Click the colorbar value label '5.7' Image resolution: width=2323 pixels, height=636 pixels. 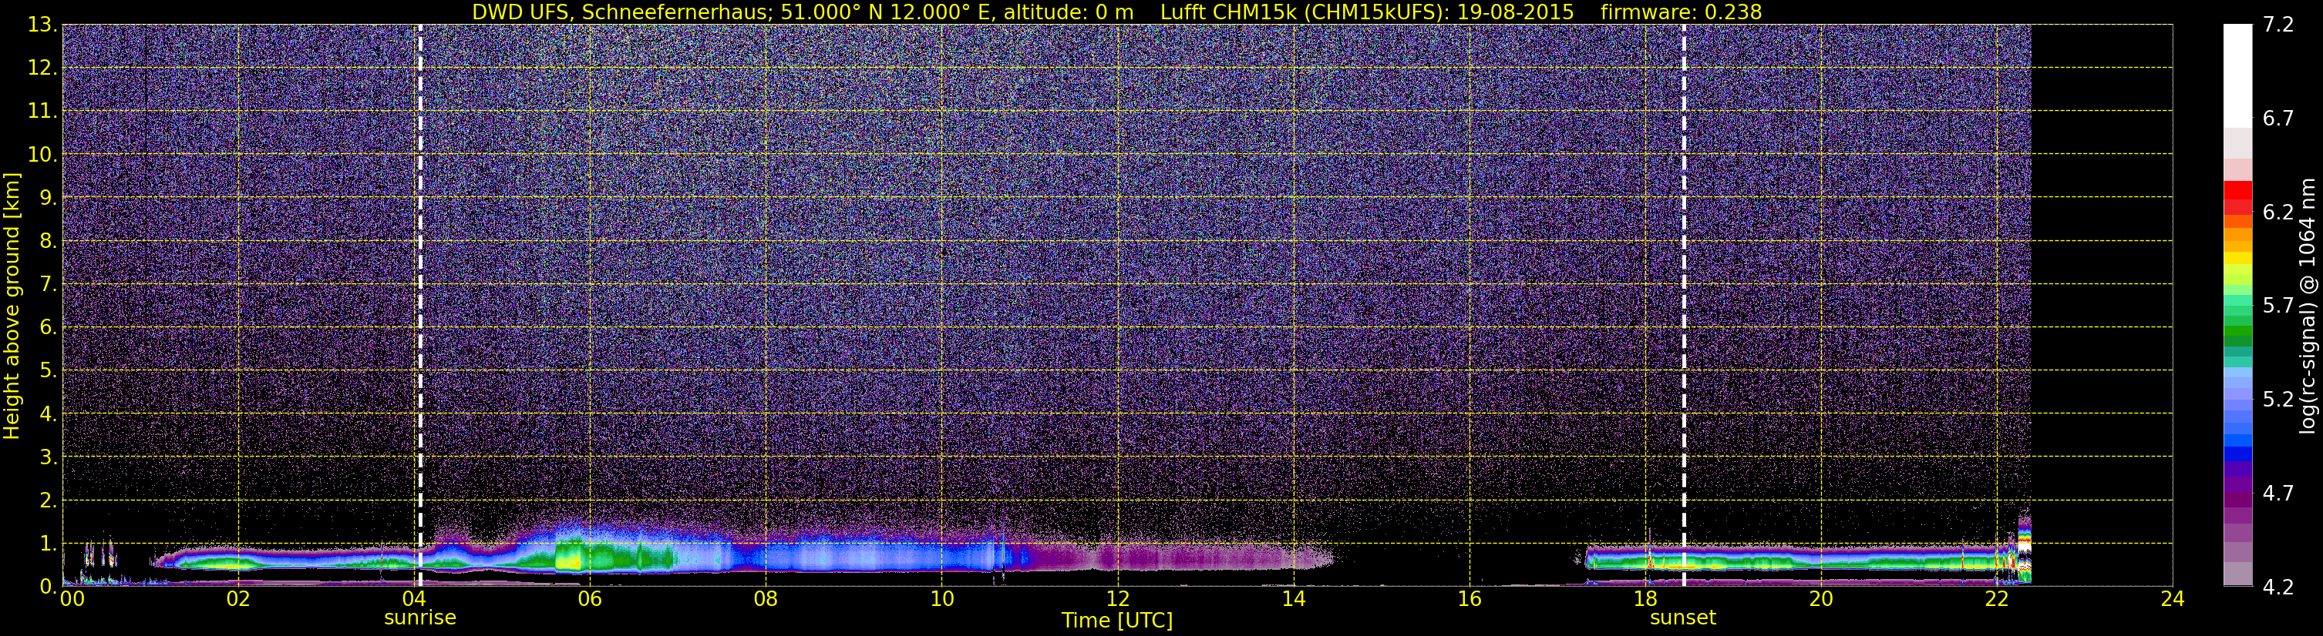click(x=2278, y=306)
